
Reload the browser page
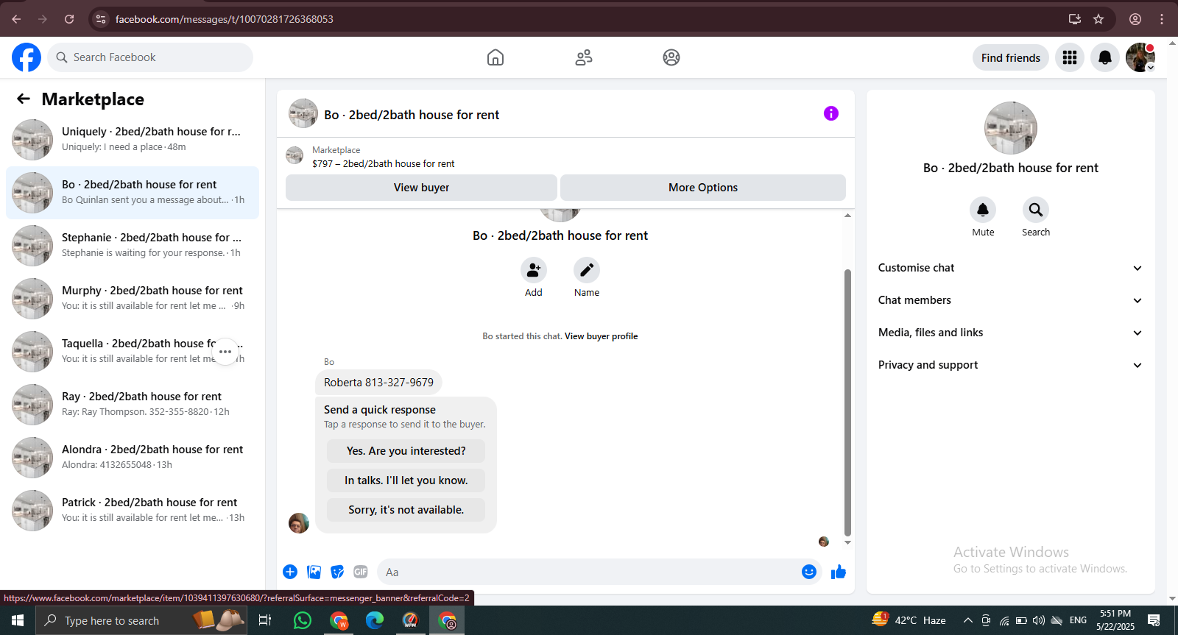[69, 19]
